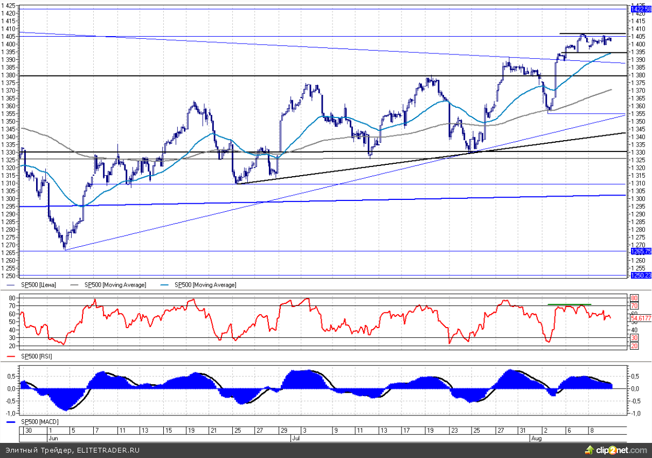The image size is (652, 458).
Task: Click the blue MACD legend swatch
Action: [x=12, y=421]
